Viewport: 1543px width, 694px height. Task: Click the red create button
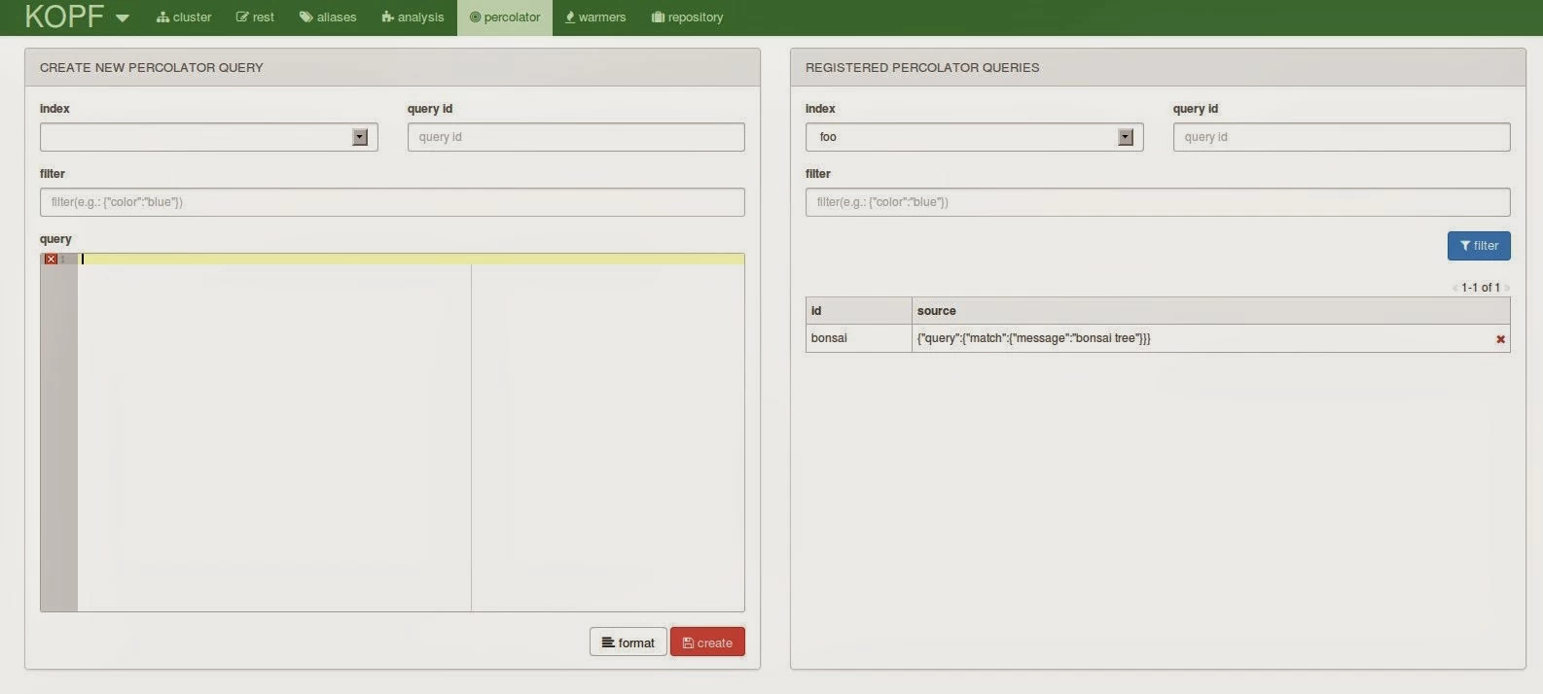pyautogui.click(x=707, y=642)
